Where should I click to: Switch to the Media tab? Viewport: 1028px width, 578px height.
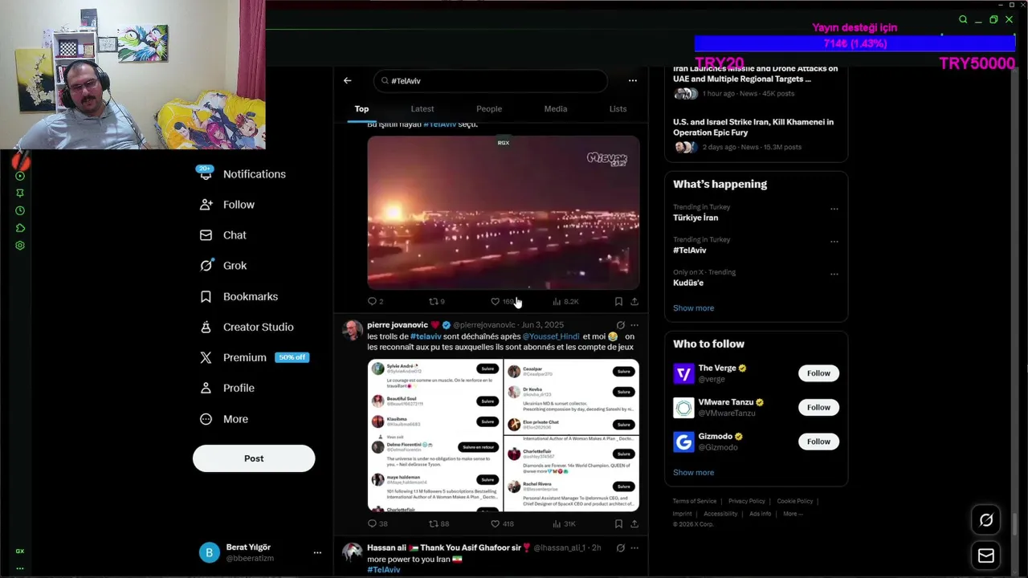556,109
